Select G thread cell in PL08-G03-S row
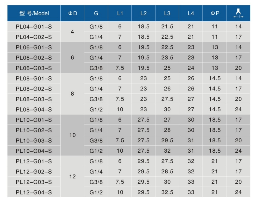Viewport: 257px width, 205px height. click(x=96, y=99)
